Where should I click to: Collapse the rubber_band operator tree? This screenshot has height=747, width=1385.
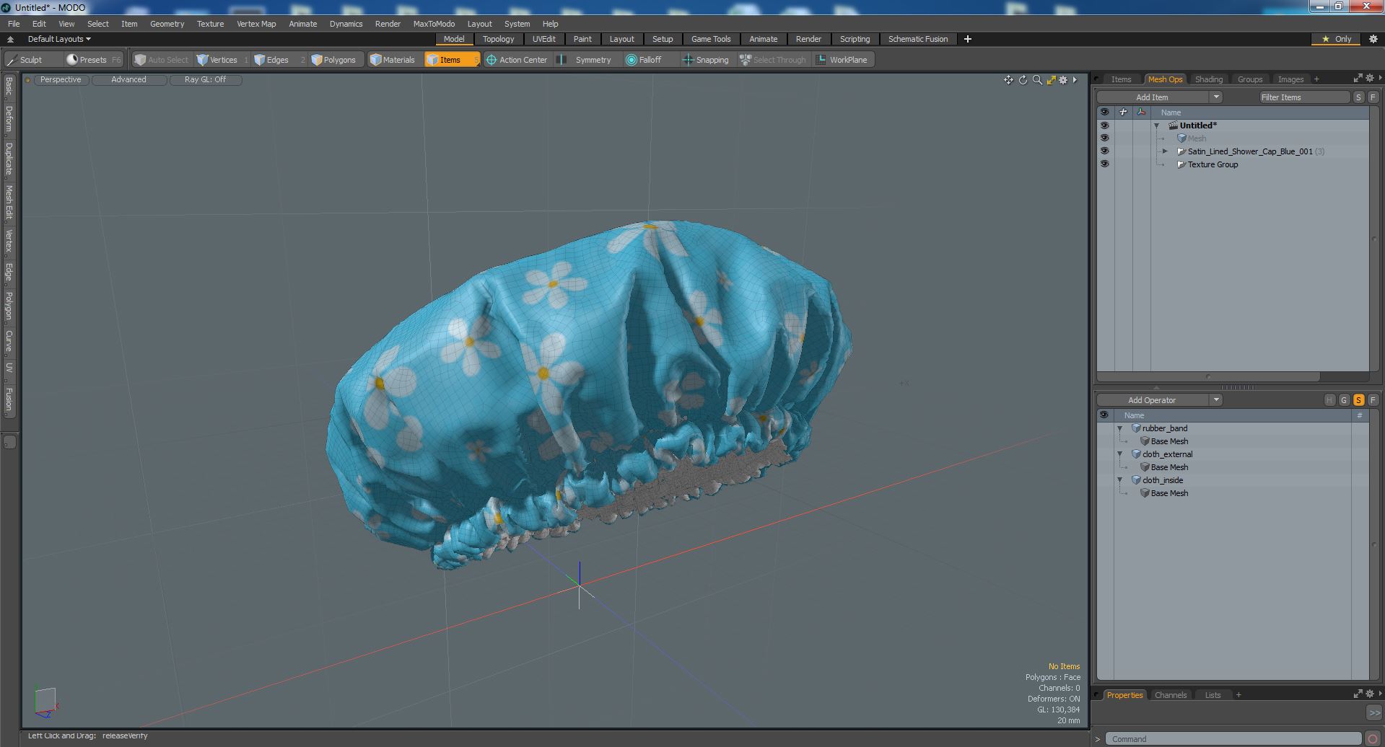[x=1120, y=428]
